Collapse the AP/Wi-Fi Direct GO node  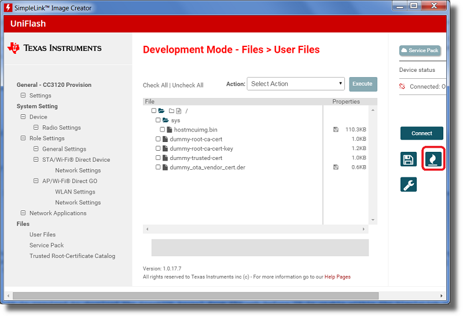[x=36, y=181]
